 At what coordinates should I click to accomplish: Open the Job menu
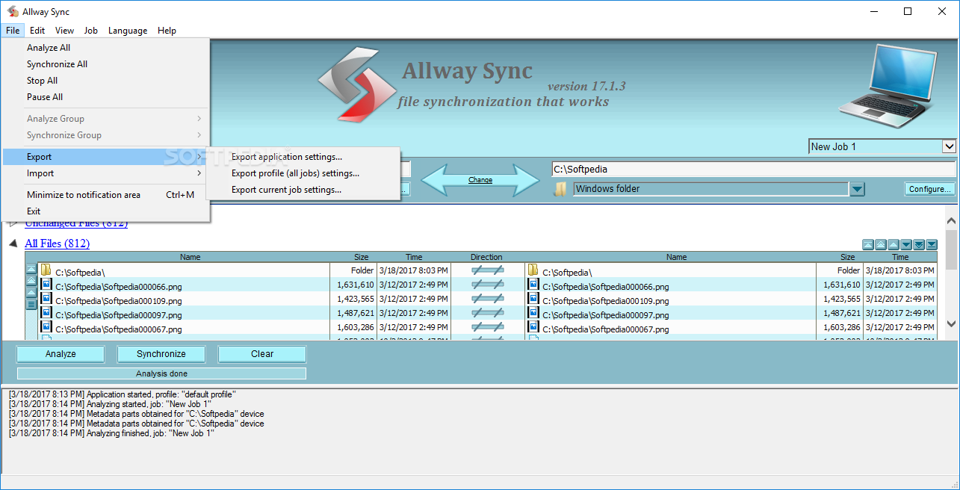click(91, 31)
